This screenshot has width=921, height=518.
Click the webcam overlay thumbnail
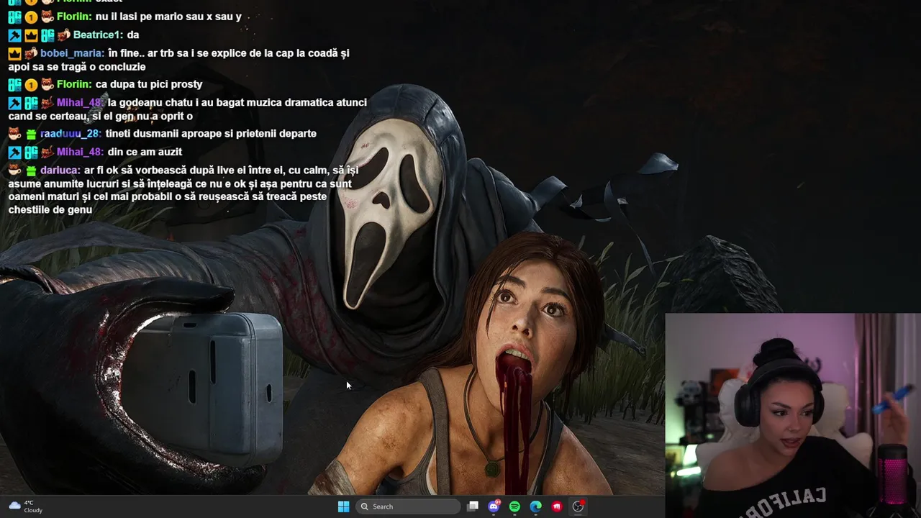(793, 415)
